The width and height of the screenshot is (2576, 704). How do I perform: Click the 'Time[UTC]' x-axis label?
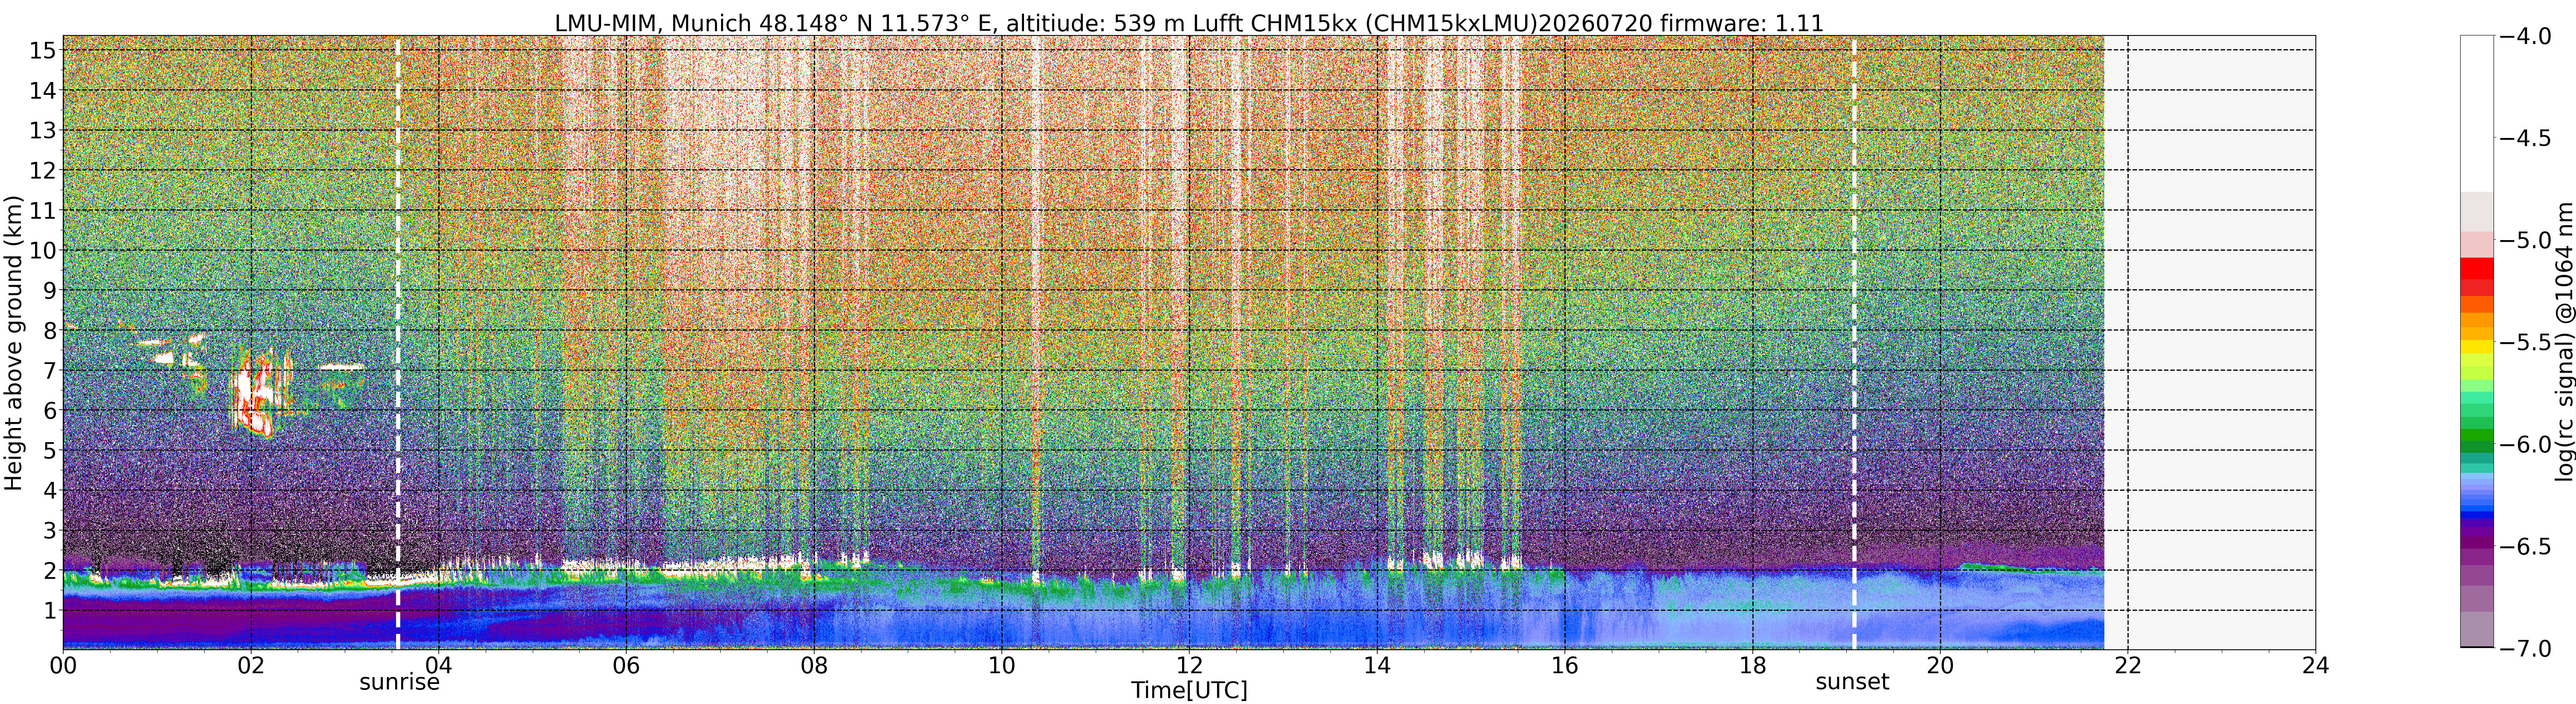[x=1189, y=690]
